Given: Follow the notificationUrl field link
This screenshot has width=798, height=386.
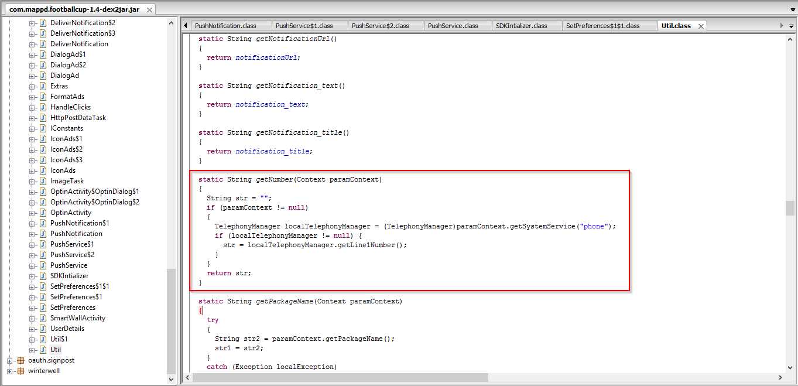Looking at the screenshot, I should pos(268,57).
